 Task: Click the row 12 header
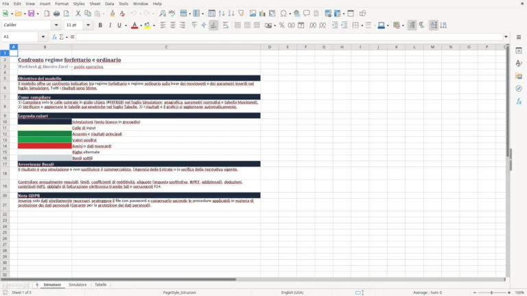(5, 134)
